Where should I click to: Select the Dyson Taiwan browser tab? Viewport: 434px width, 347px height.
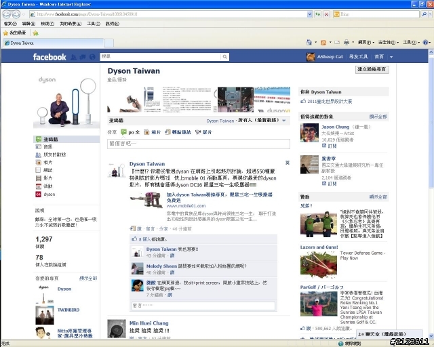(x=53, y=43)
